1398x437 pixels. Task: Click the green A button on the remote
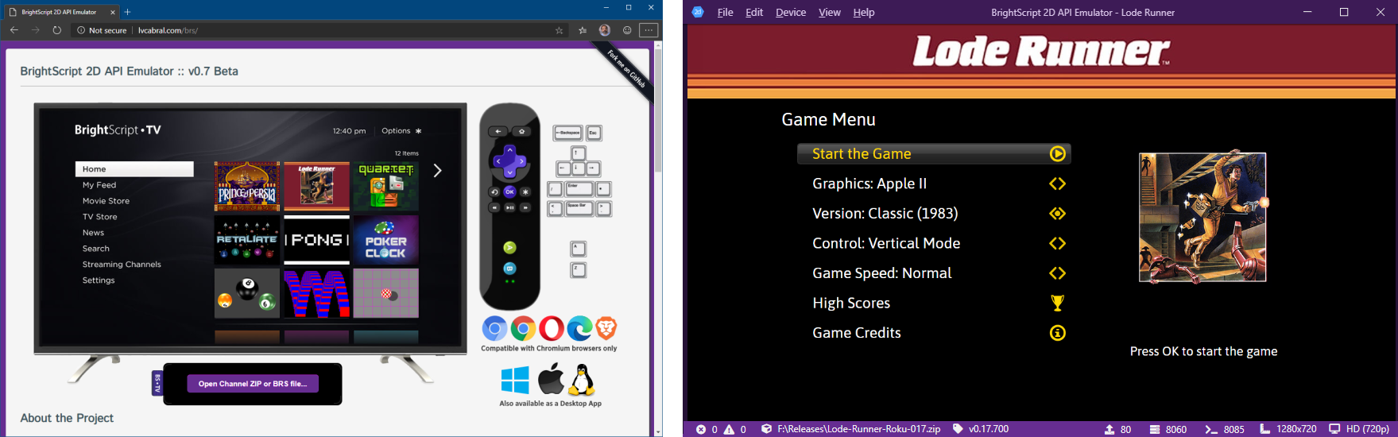click(x=509, y=248)
